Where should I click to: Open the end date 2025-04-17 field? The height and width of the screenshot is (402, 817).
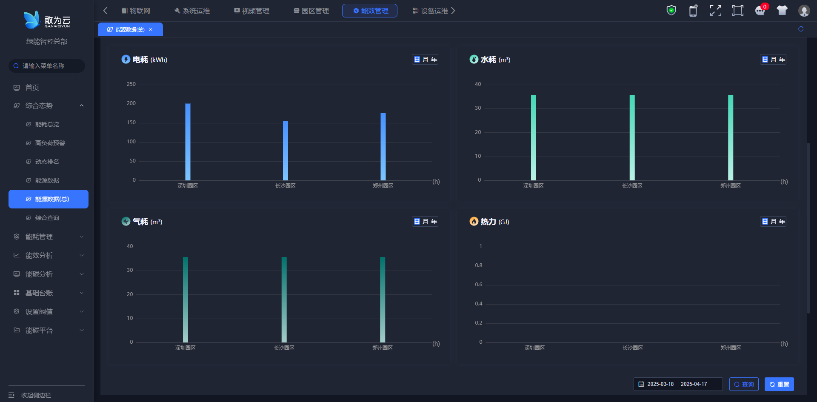(694, 384)
